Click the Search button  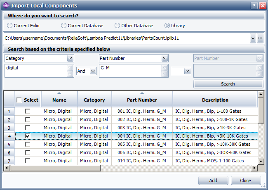click(228, 84)
